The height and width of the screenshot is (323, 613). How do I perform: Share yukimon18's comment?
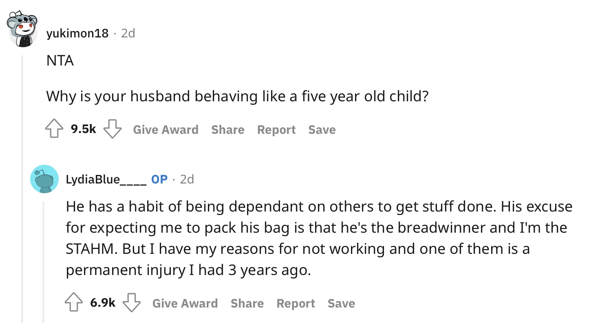pos(228,130)
